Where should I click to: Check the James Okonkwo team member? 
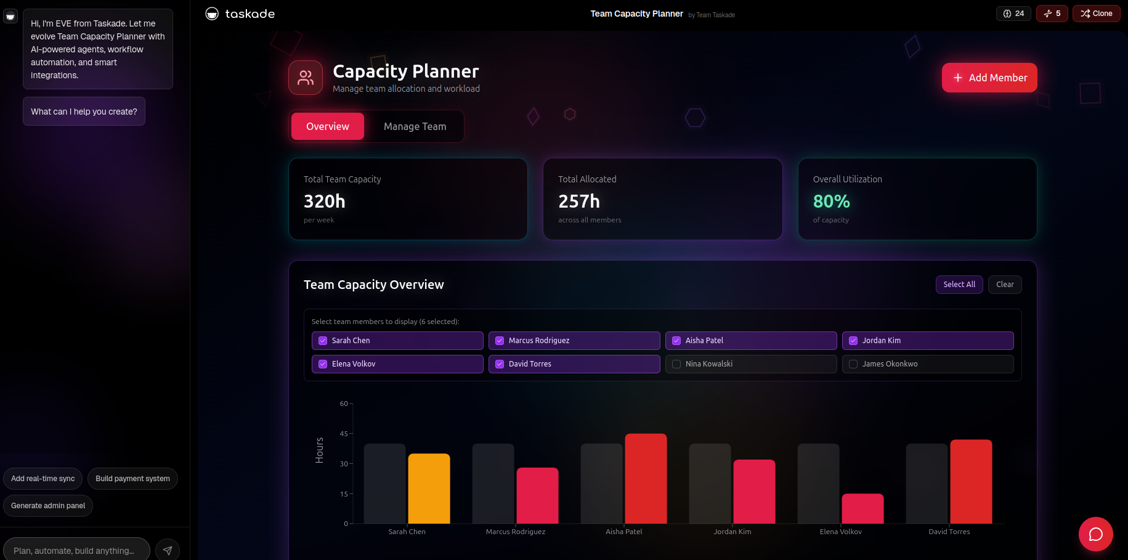pyautogui.click(x=853, y=364)
